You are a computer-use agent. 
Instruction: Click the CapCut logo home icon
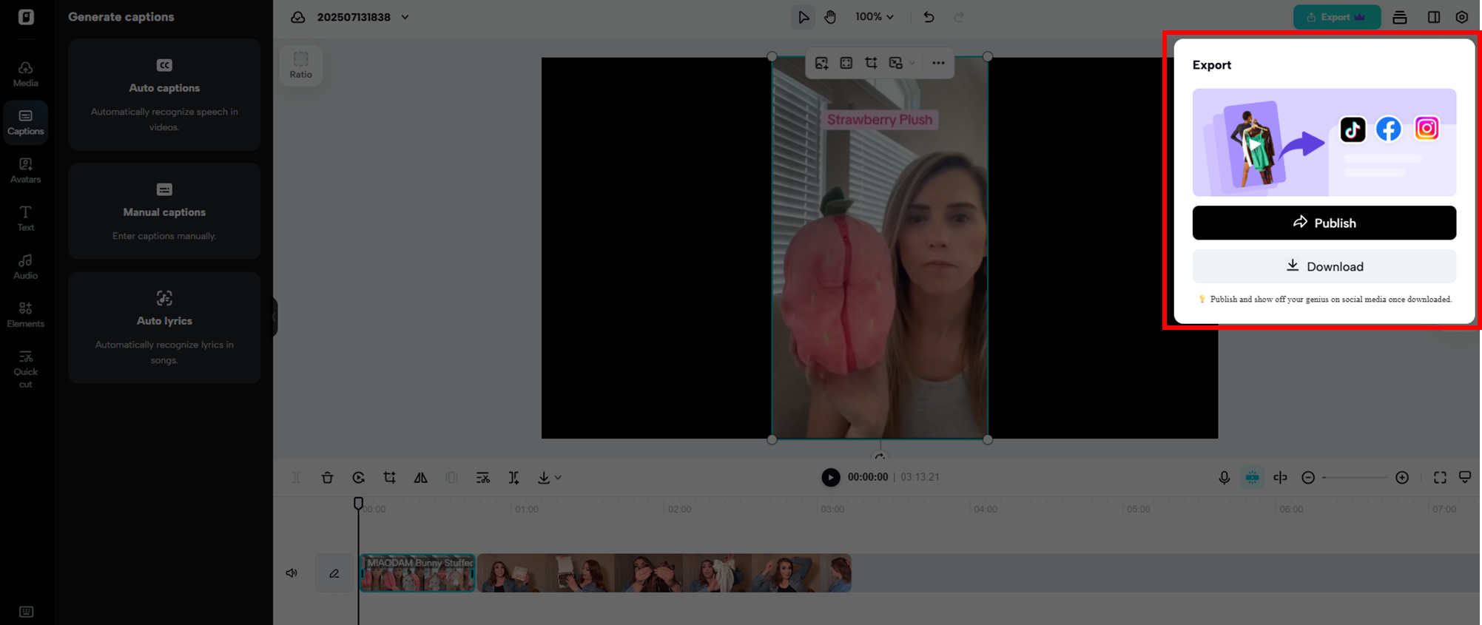26,16
